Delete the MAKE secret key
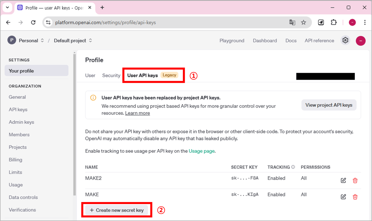This screenshot has width=372, height=221. tap(355, 197)
